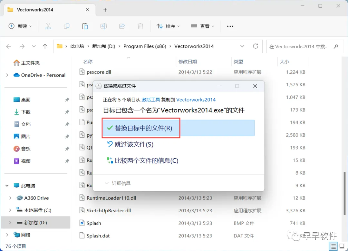Open recent locations dropdown arrow
The width and height of the screenshot is (348, 251).
tap(34, 46)
